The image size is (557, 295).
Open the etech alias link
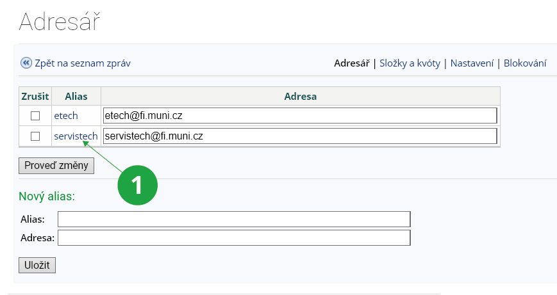[x=66, y=116]
